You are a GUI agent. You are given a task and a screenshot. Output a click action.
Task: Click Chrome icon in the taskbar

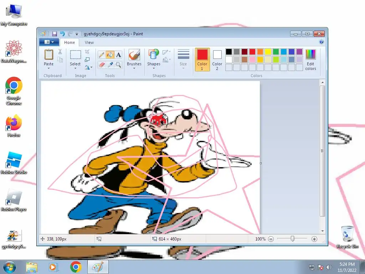(x=76, y=267)
